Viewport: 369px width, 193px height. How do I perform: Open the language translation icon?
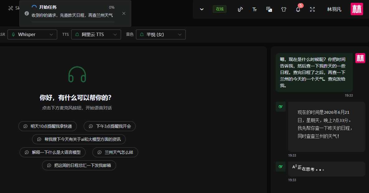(269, 9)
